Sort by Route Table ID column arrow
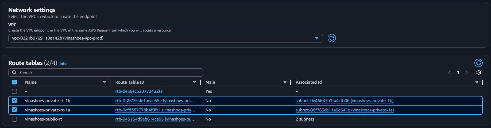The image size is (491, 128). coord(195,82)
